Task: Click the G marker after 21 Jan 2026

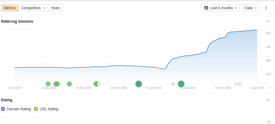Action: click(173, 84)
